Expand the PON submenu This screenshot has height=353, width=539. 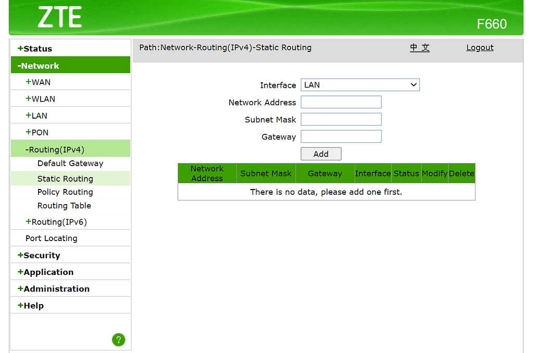coord(37,132)
